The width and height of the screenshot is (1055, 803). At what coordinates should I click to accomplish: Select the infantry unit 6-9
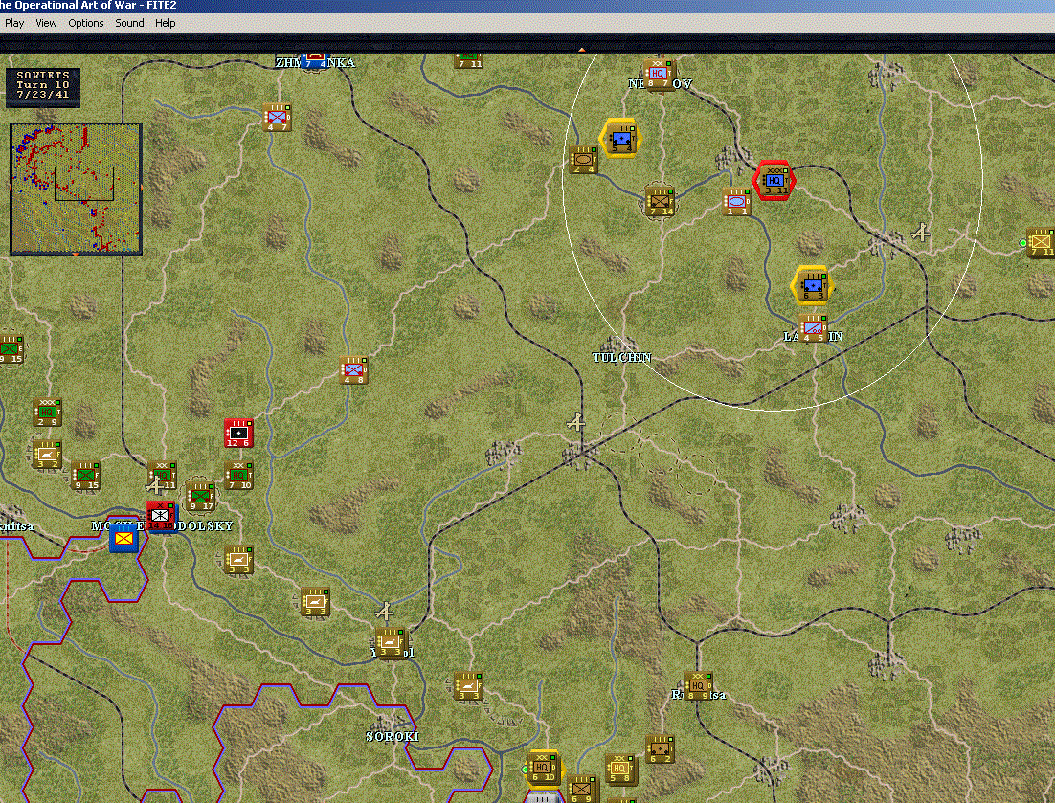pos(582,790)
